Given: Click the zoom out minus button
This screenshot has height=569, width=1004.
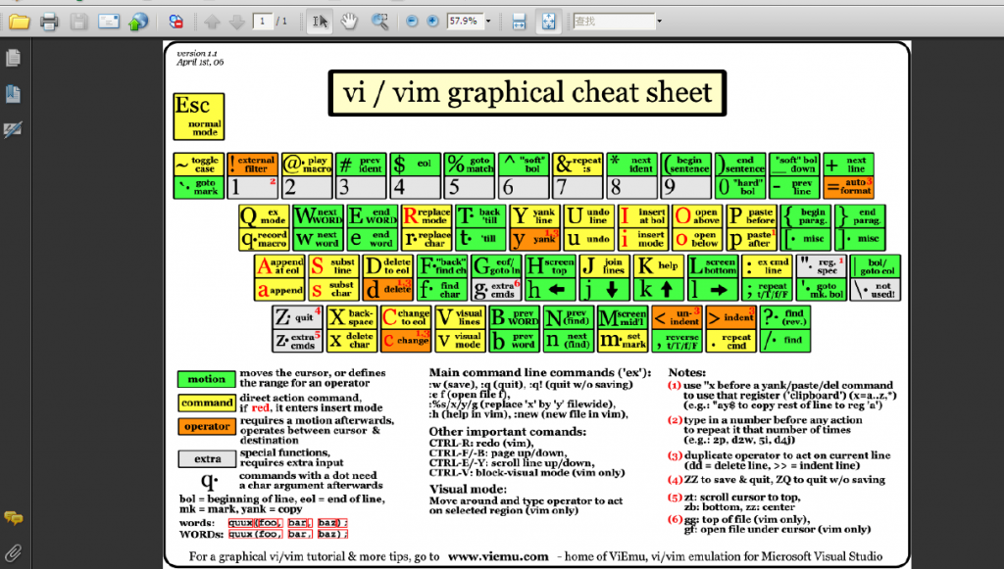Looking at the screenshot, I should [x=412, y=22].
